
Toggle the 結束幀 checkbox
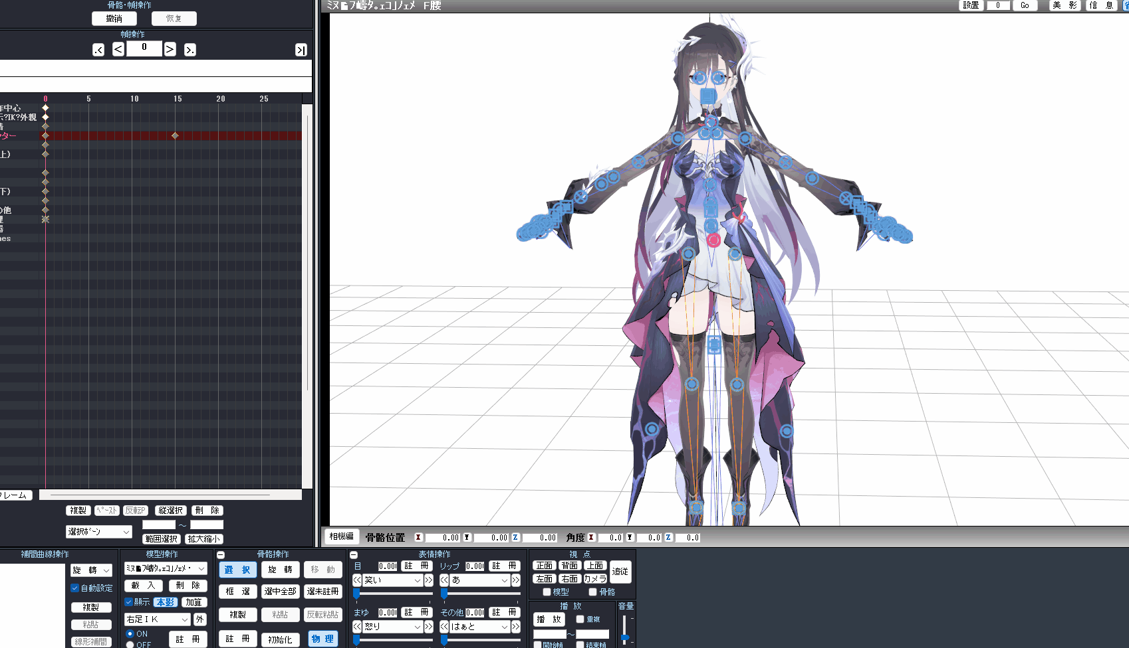(580, 645)
